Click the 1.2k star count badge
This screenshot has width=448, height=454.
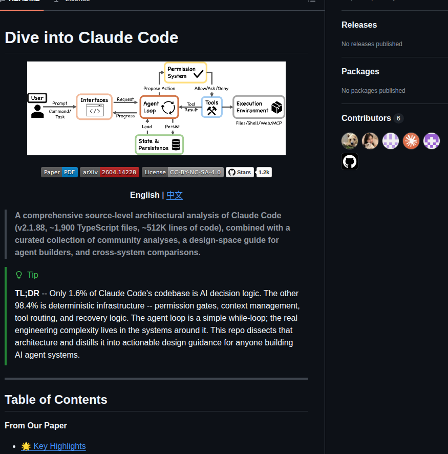264,172
